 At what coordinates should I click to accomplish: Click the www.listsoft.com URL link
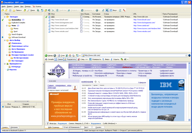(x=142, y=20)
